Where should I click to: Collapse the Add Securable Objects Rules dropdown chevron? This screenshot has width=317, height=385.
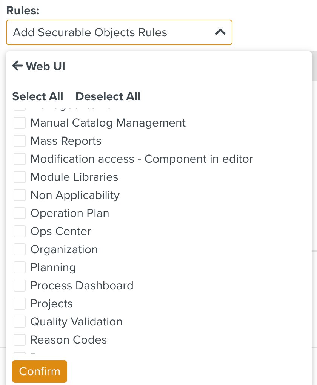[220, 32]
